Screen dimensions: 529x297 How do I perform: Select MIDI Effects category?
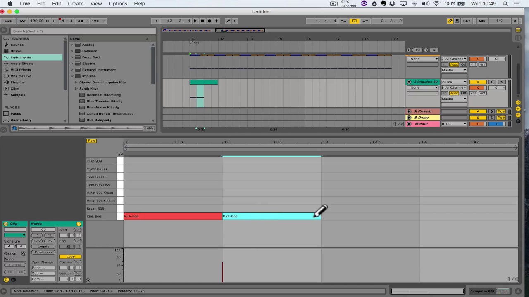[21, 70]
